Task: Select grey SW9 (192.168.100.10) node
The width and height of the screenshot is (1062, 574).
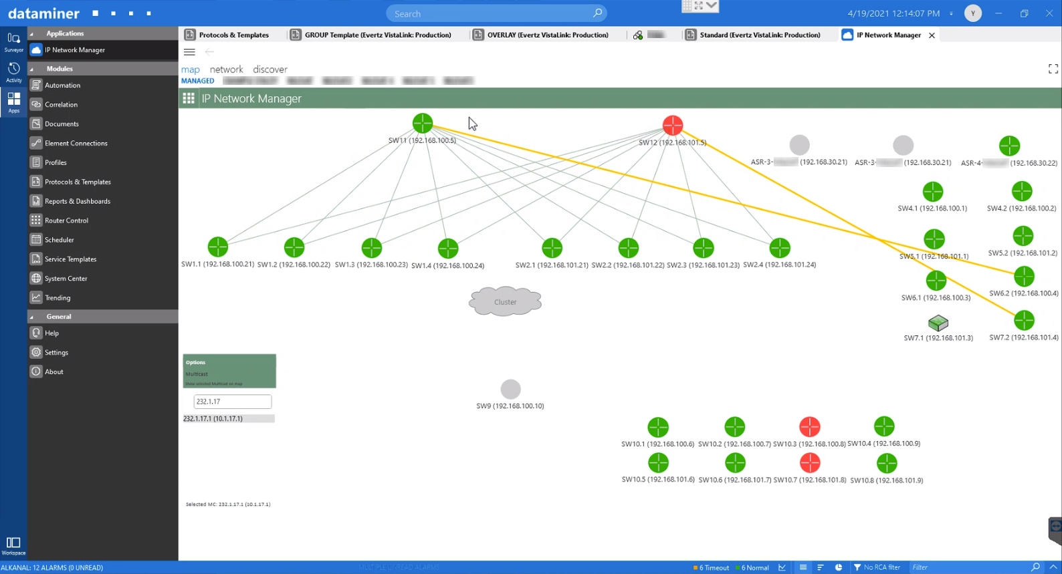Action: [x=510, y=389]
